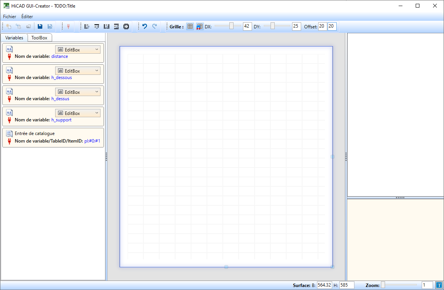This screenshot has width=444, height=290.
Task: Toggle the snap to grid button
Action: pos(200,26)
